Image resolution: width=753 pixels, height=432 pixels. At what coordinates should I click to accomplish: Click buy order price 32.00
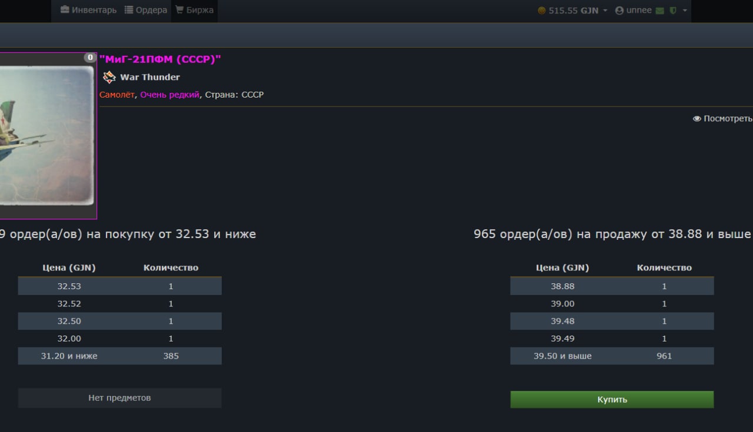click(69, 339)
